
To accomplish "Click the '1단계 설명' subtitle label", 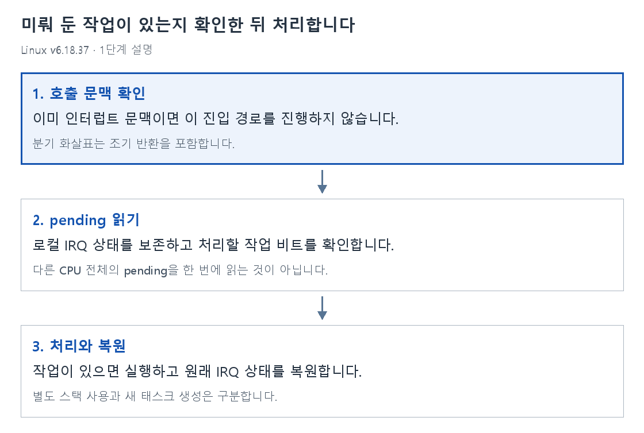I will click(126, 49).
